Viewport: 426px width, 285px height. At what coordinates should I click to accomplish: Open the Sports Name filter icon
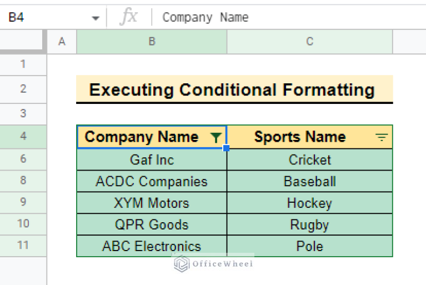(382, 137)
